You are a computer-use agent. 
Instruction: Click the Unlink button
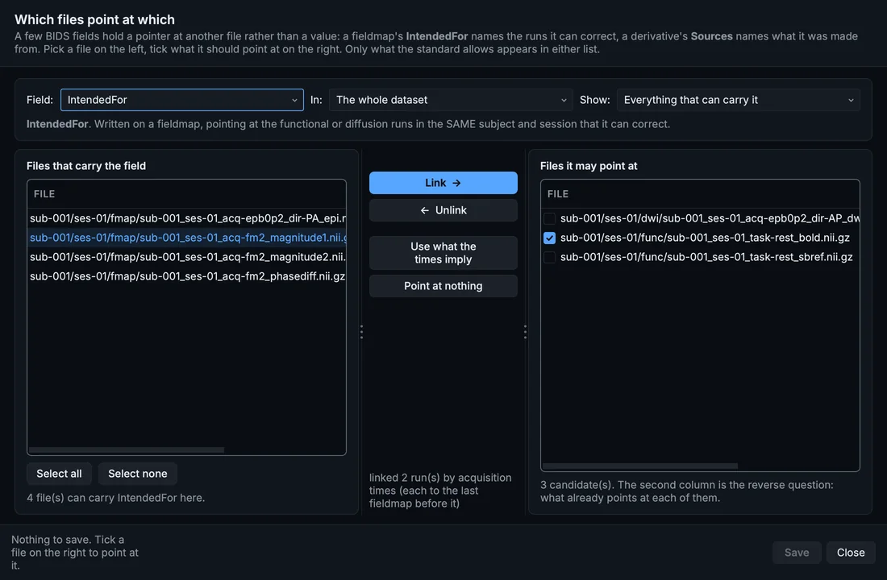point(443,210)
